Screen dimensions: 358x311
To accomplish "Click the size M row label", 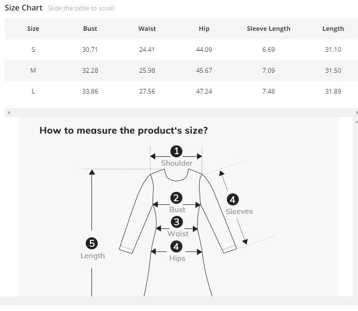I will click(x=33, y=71).
